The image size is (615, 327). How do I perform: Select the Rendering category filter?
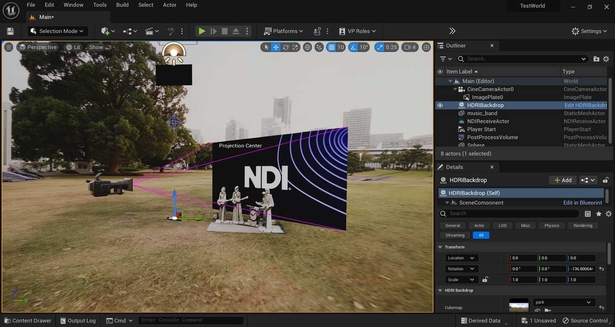coord(583,226)
